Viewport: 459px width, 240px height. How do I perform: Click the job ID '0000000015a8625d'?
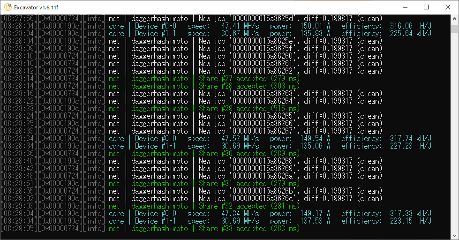pyautogui.click(x=264, y=18)
